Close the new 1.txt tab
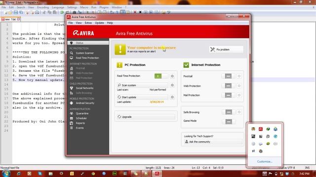The width and height of the screenshot is (316, 177). point(18,19)
